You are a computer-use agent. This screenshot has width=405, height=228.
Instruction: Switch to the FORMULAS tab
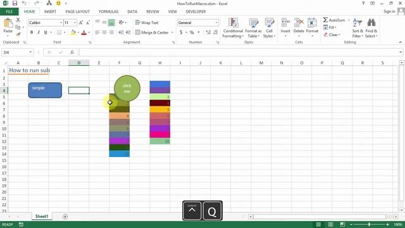(108, 11)
